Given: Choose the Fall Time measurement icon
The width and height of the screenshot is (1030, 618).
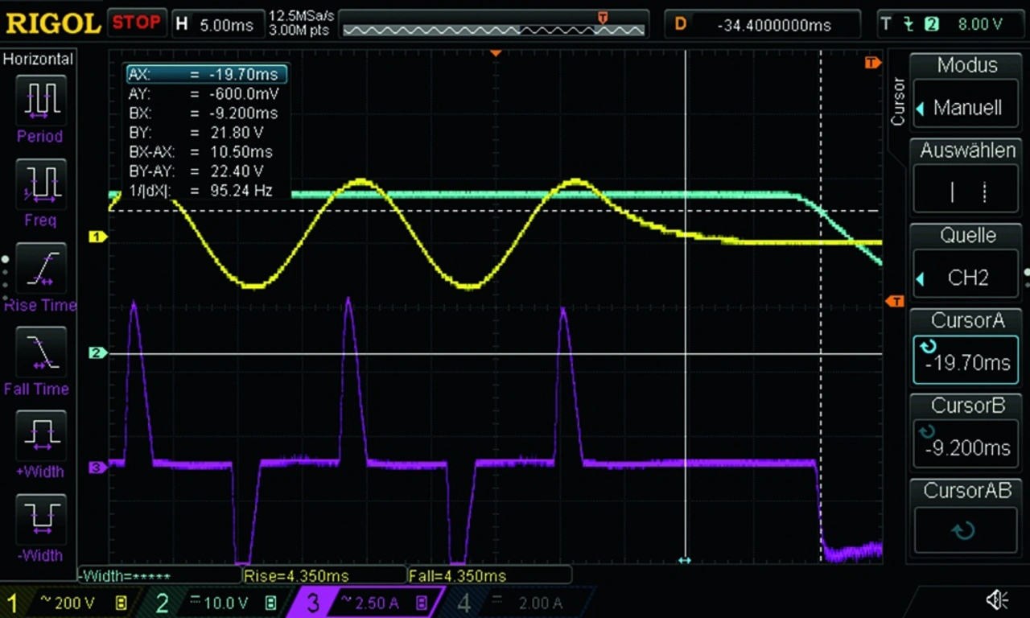Looking at the screenshot, I should tap(39, 352).
